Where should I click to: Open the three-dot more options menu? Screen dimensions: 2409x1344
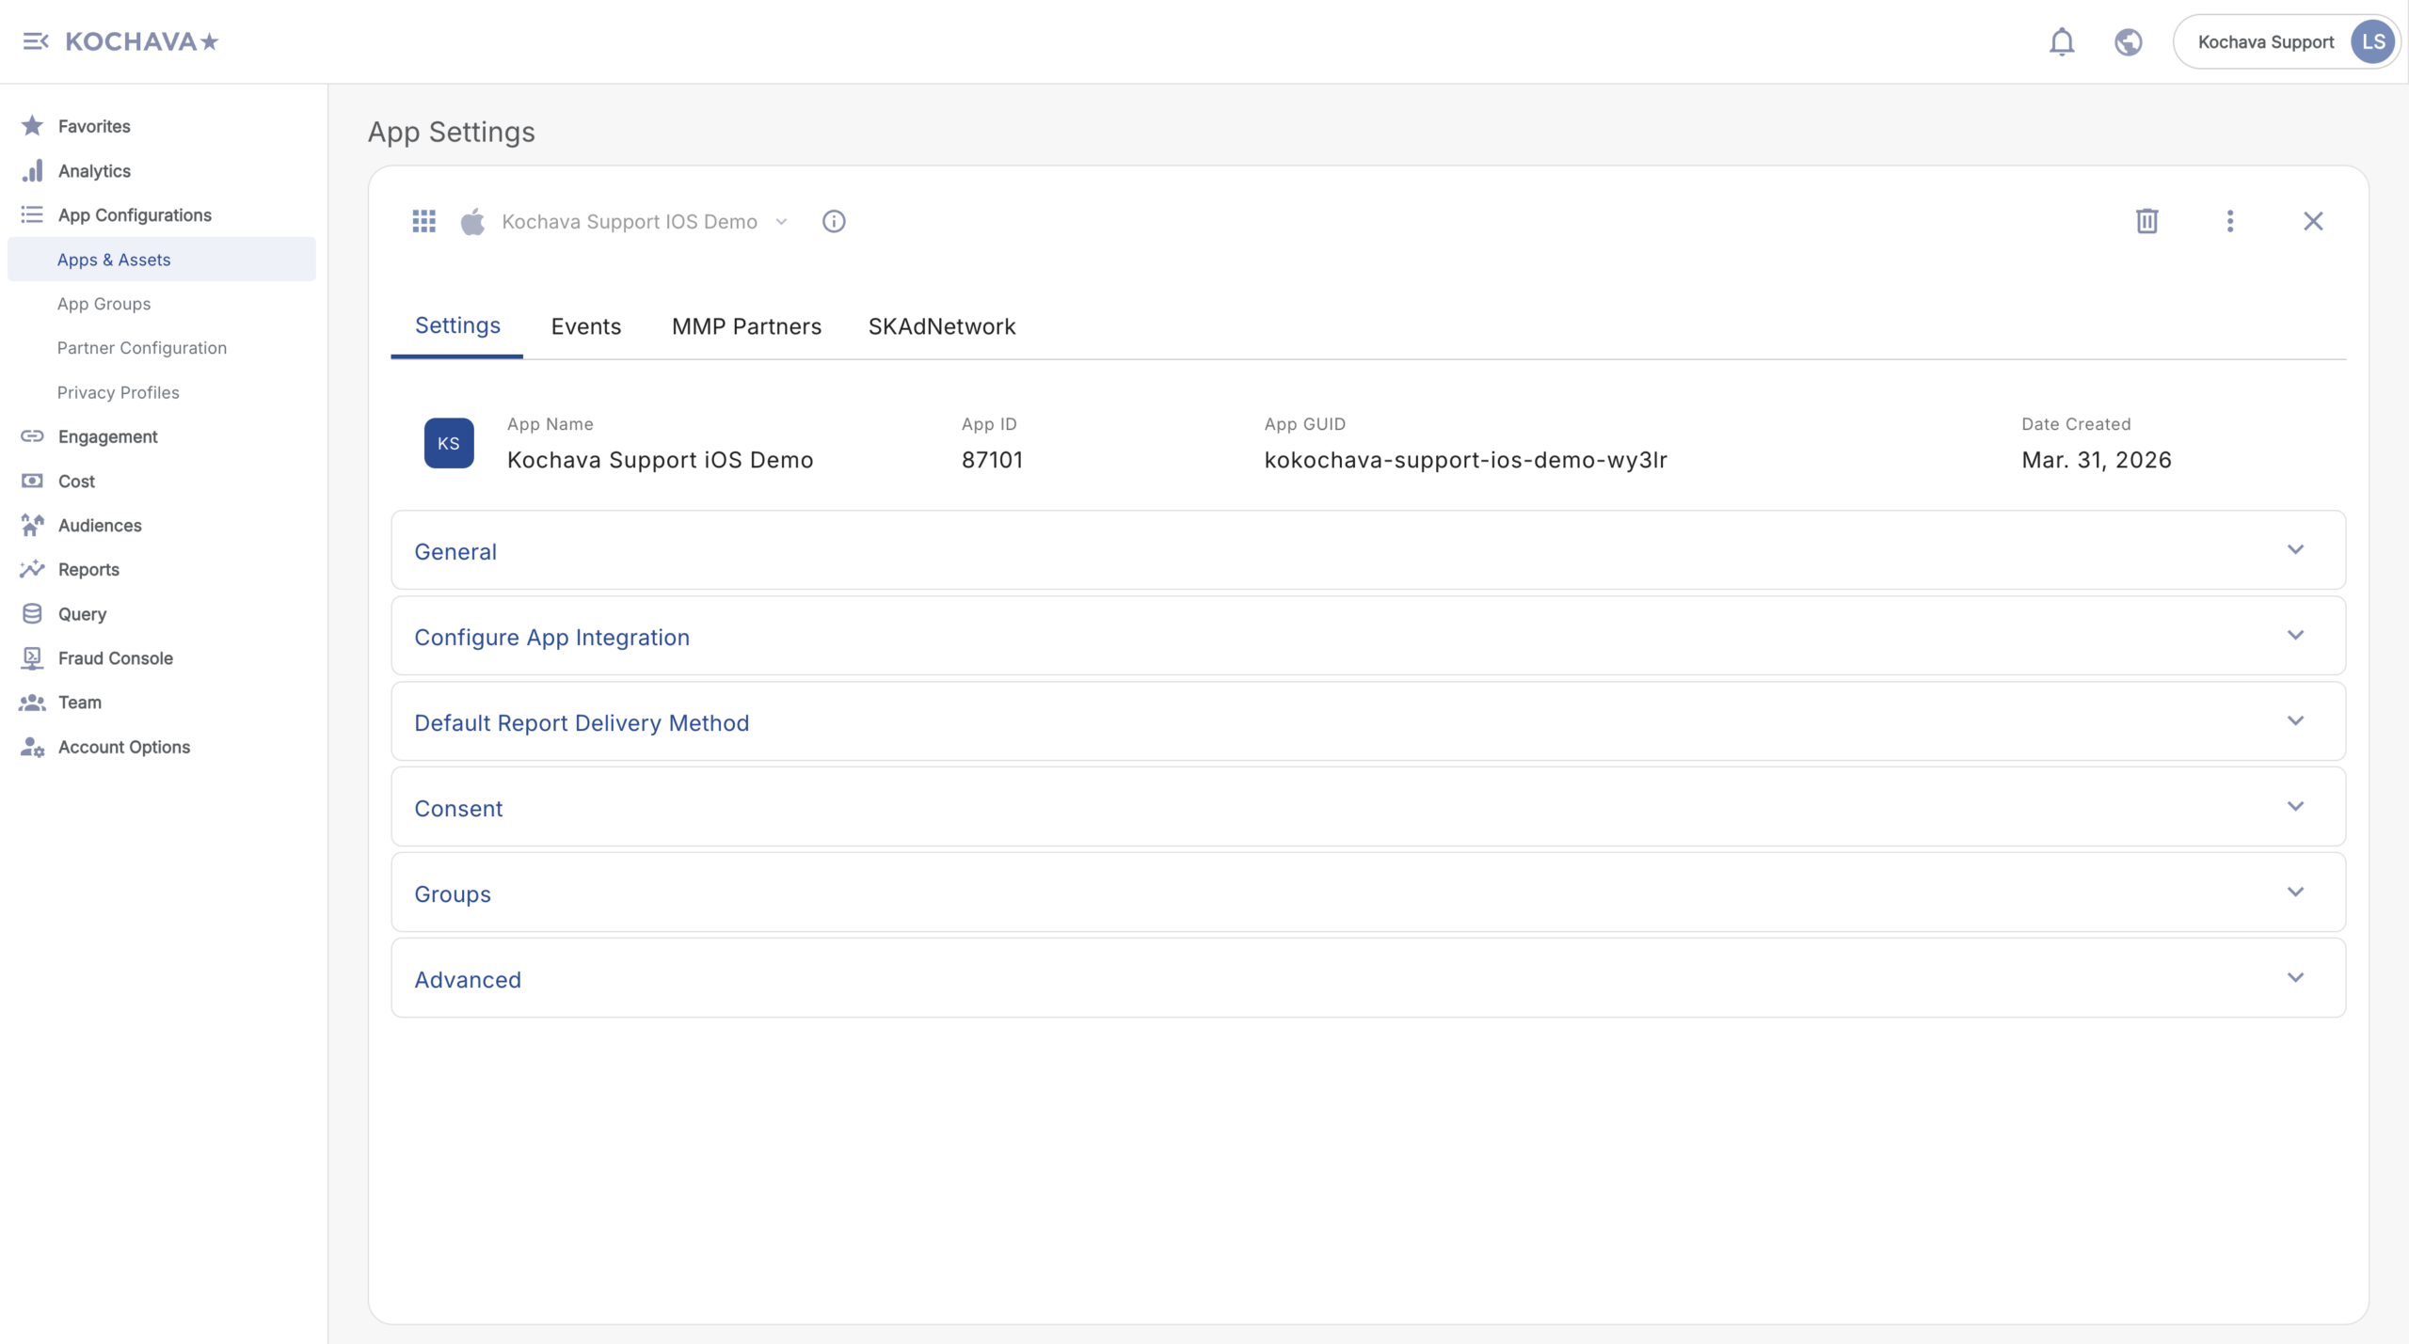(2229, 221)
